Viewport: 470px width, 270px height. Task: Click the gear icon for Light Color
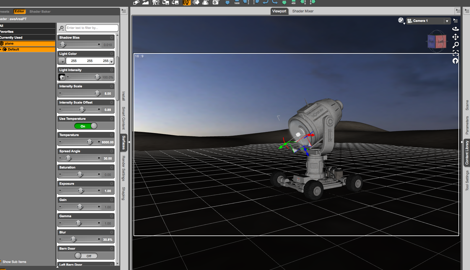[112, 54]
